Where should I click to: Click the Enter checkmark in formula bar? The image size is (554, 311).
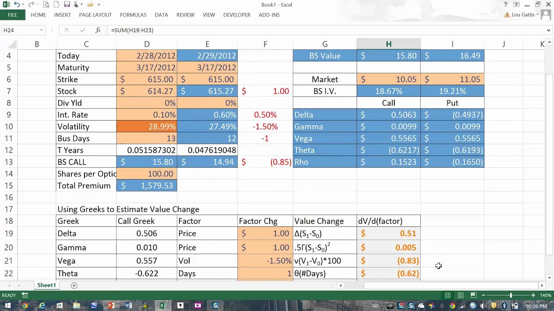(x=82, y=30)
